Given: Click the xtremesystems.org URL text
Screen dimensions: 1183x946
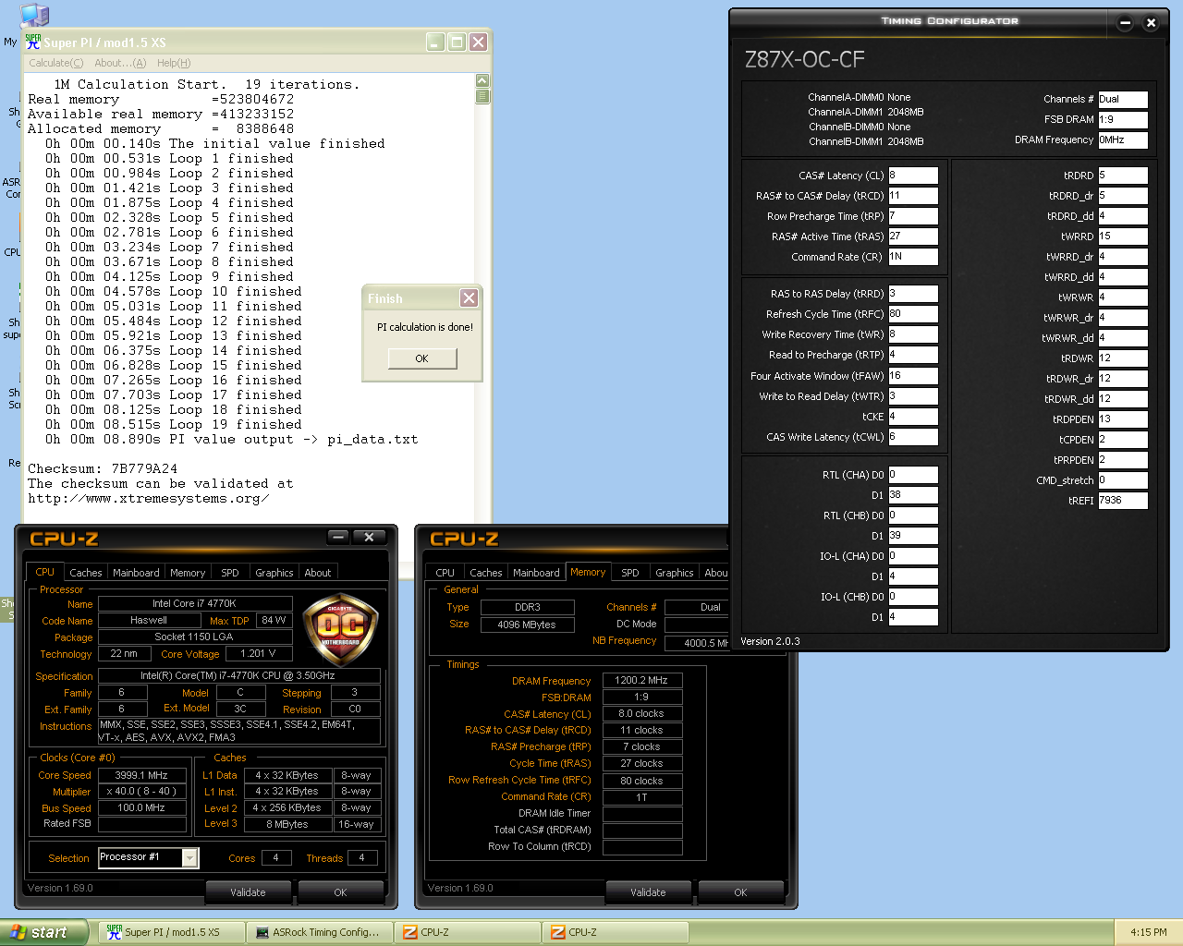Looking at the screenshot, I should [x=149, y=498].
